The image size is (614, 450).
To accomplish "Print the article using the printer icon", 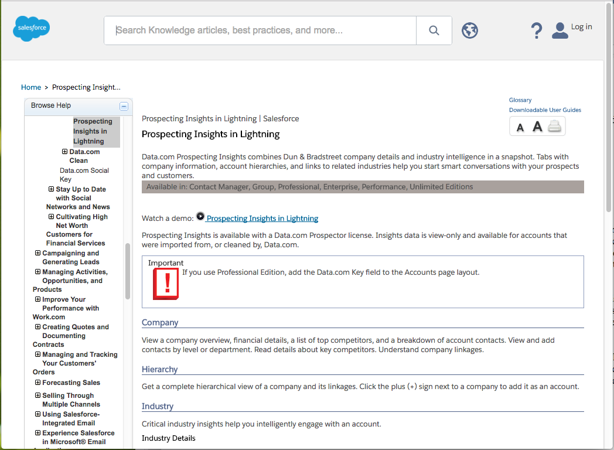I will coord(553,125).
